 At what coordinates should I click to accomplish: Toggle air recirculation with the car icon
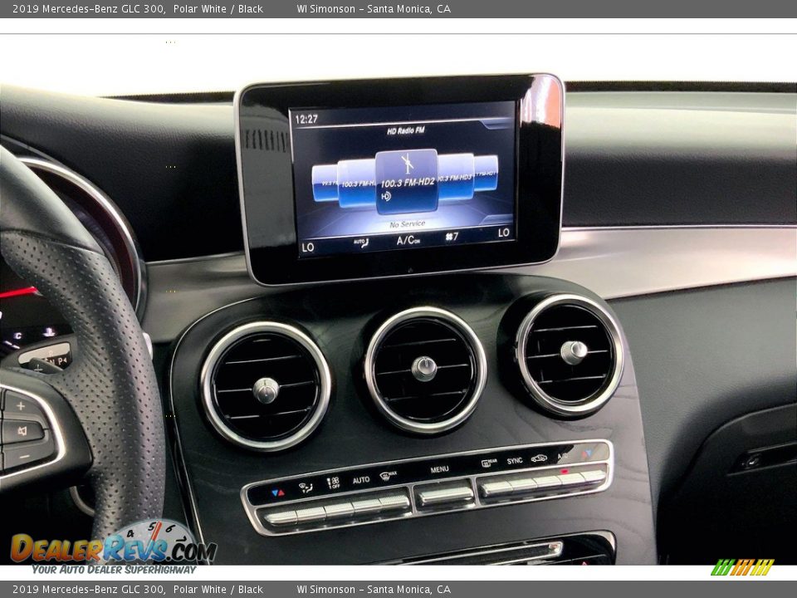pos(539,458)
